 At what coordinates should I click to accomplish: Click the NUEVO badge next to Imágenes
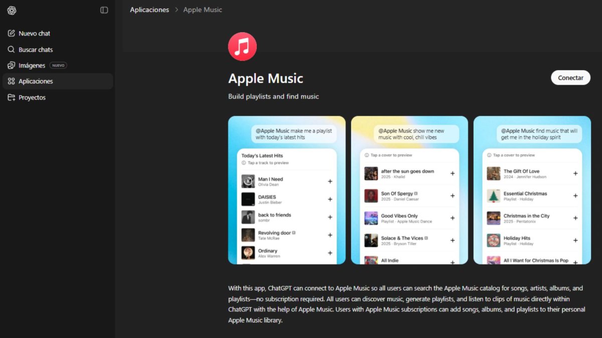[58, 66]
